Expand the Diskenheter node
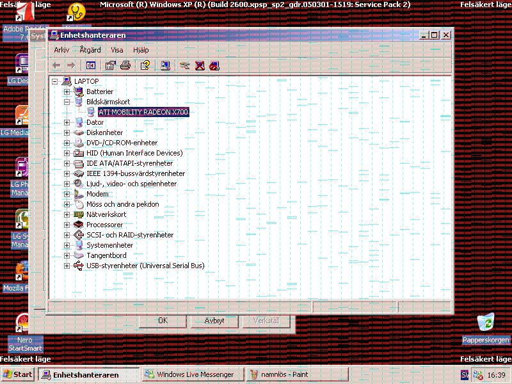Screen dimensions: 512x384 point(67,132)
